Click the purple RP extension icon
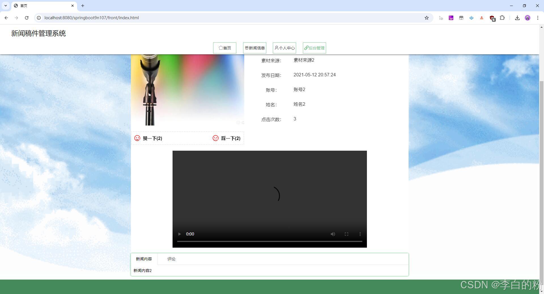The image size is (544, 294). point(451,18)
